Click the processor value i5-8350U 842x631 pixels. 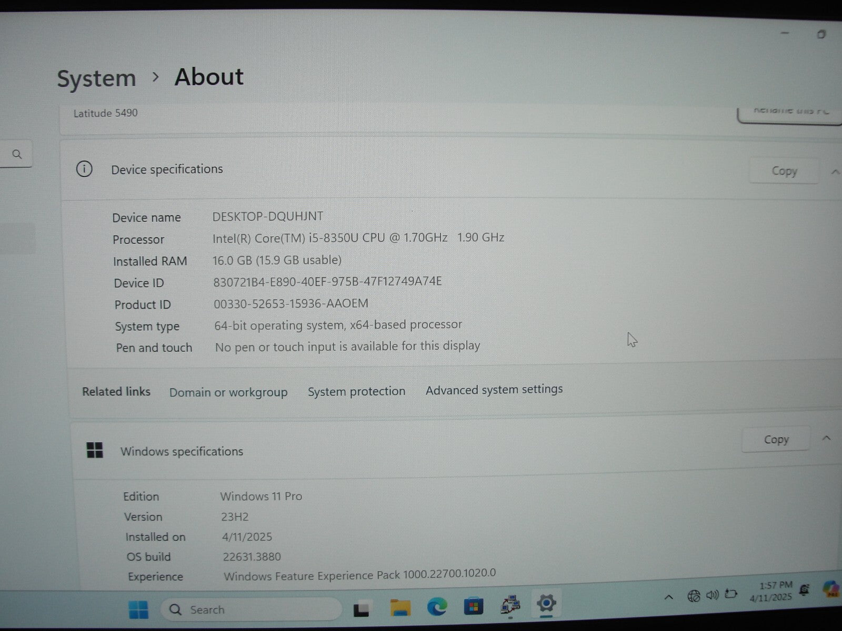358,238
